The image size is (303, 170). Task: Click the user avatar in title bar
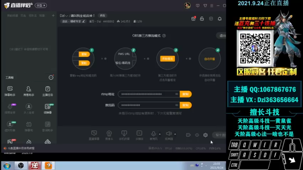[x=187, y=6]
